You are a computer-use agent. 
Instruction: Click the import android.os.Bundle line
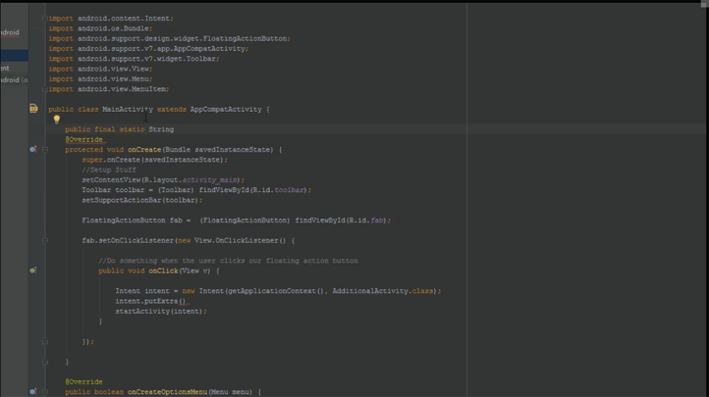pos(100,28)
